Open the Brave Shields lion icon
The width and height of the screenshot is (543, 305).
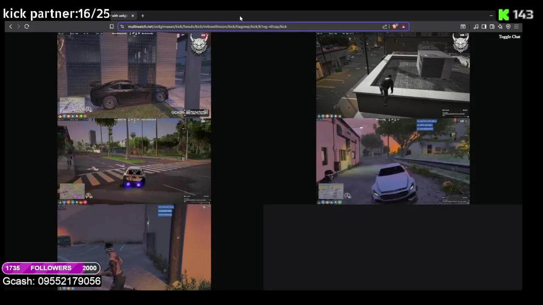[395, 26]
